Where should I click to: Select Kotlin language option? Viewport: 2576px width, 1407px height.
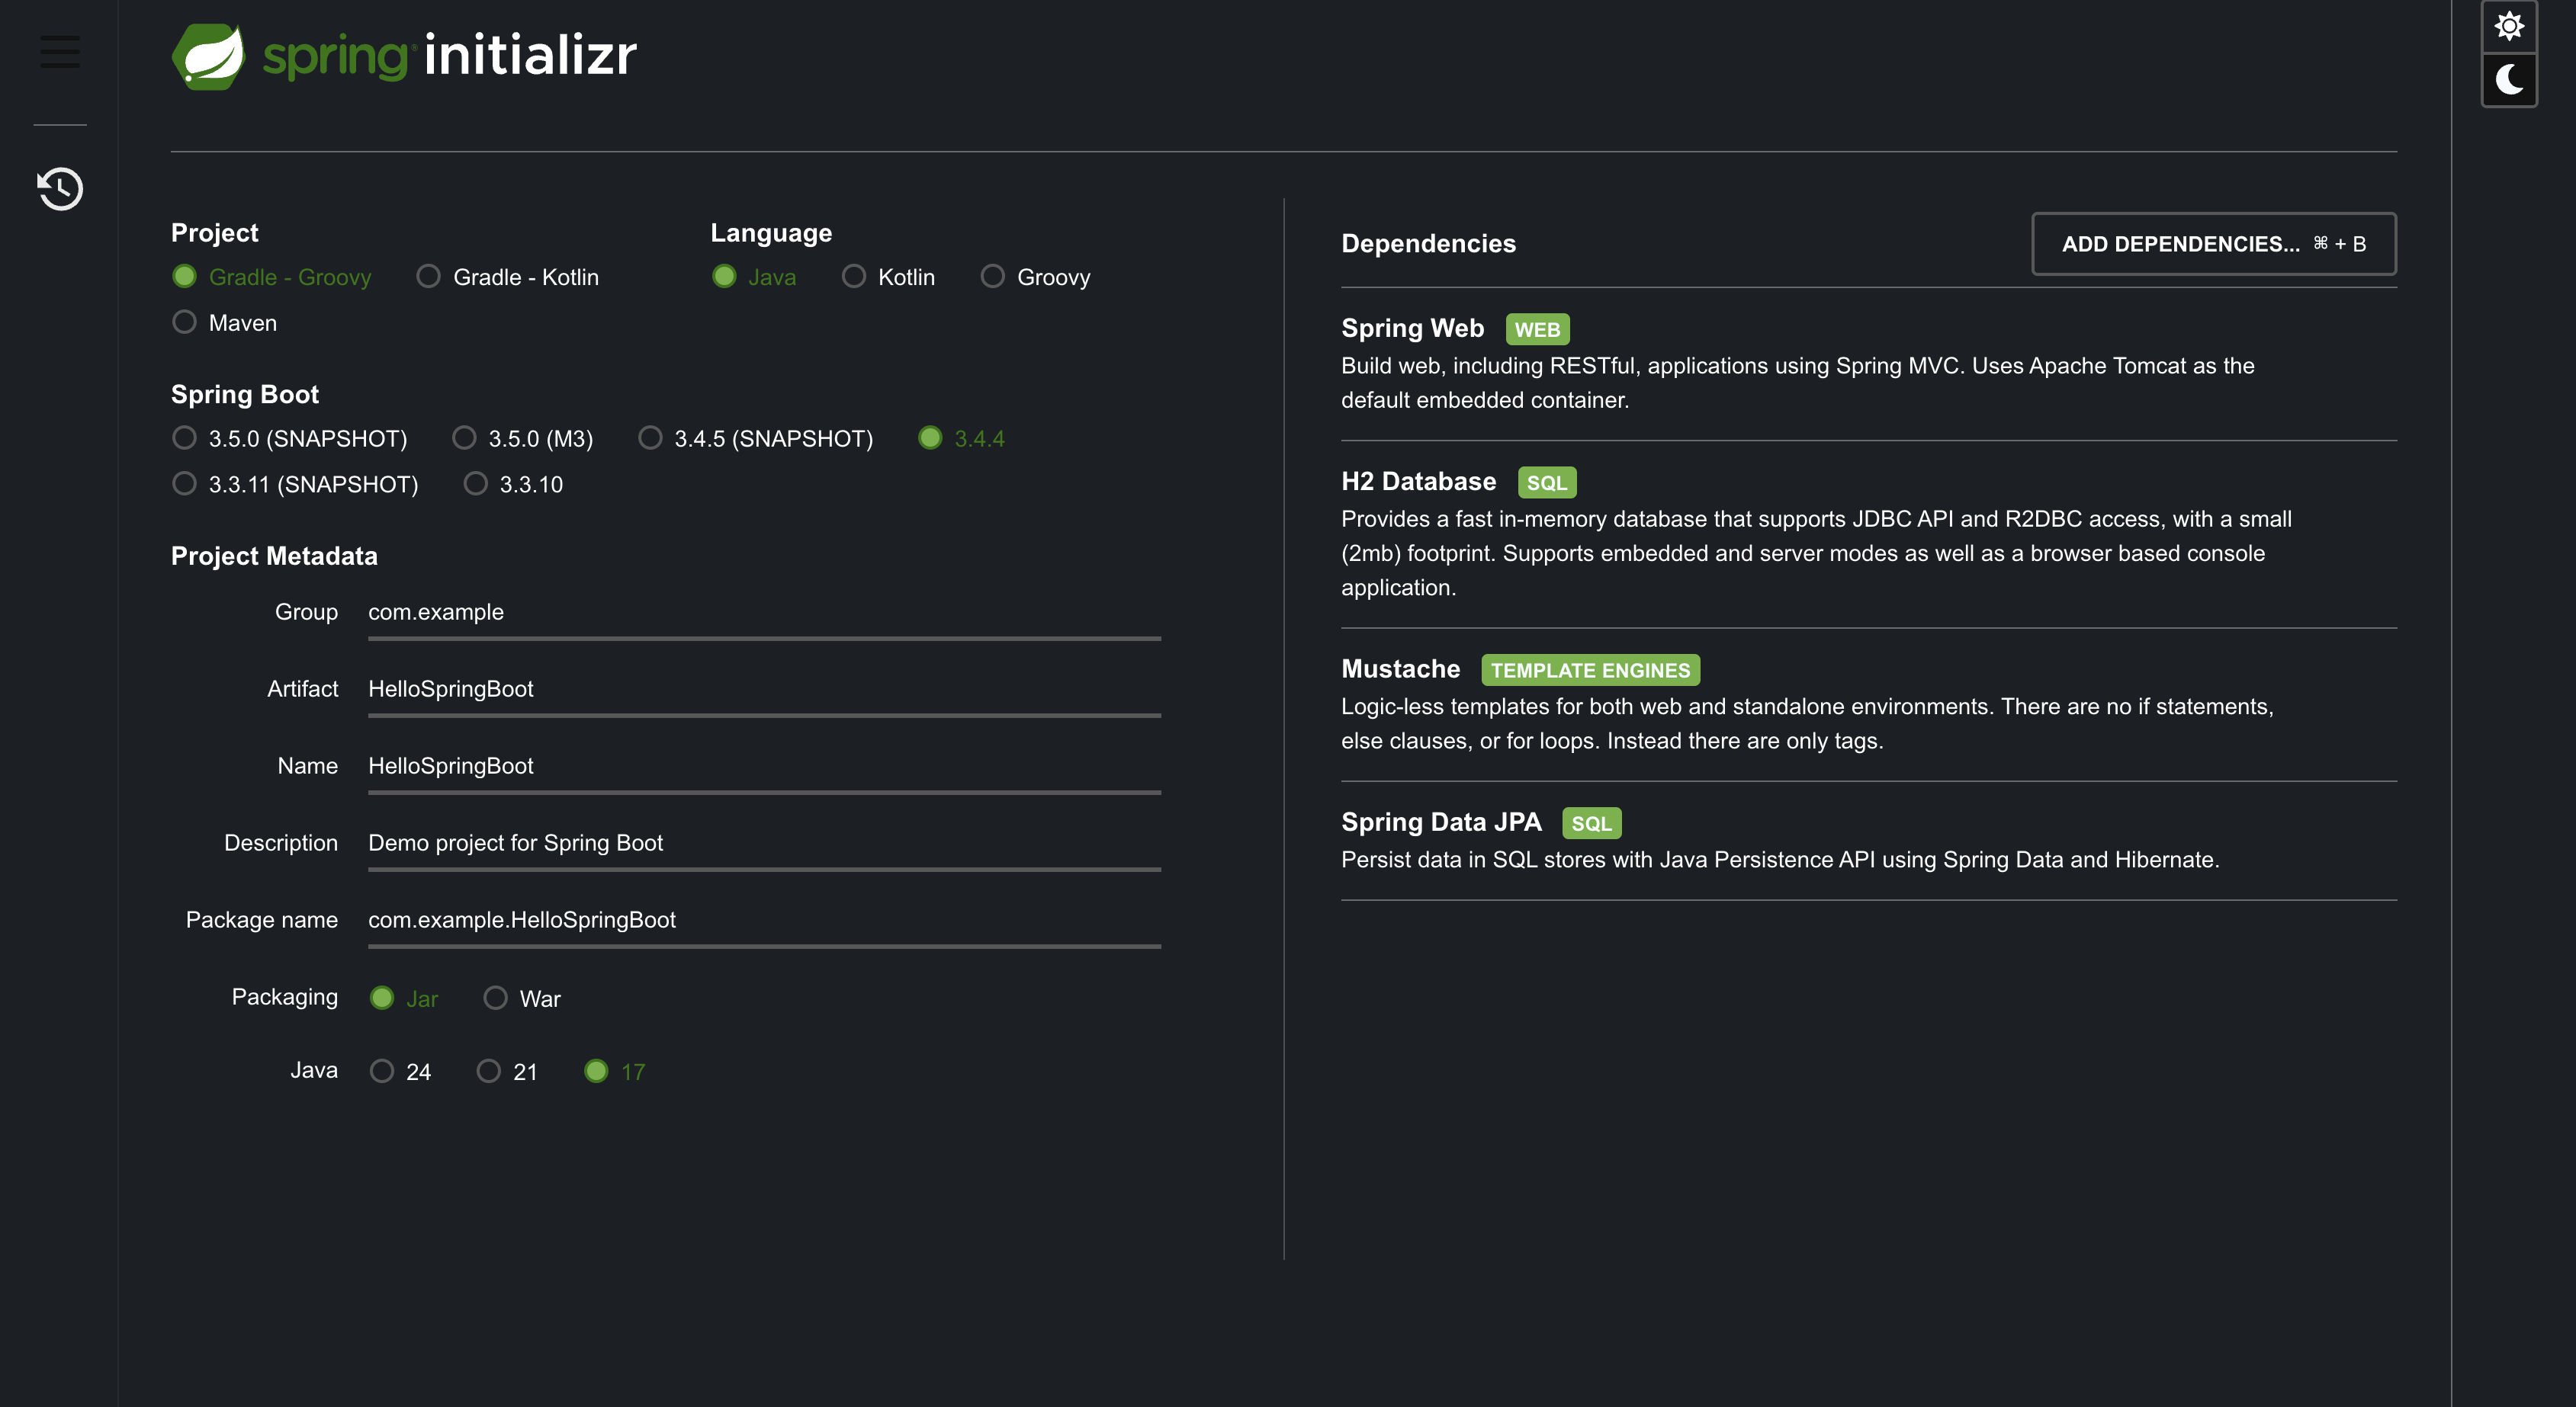point(853,277)
